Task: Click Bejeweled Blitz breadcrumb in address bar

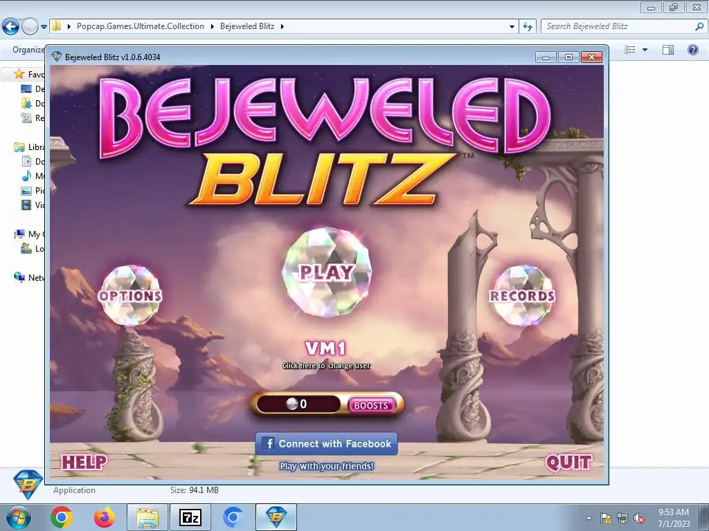Action: point(247,26)
